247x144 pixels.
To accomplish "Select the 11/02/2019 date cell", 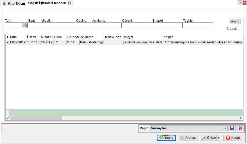I will [x=17, y=42].
